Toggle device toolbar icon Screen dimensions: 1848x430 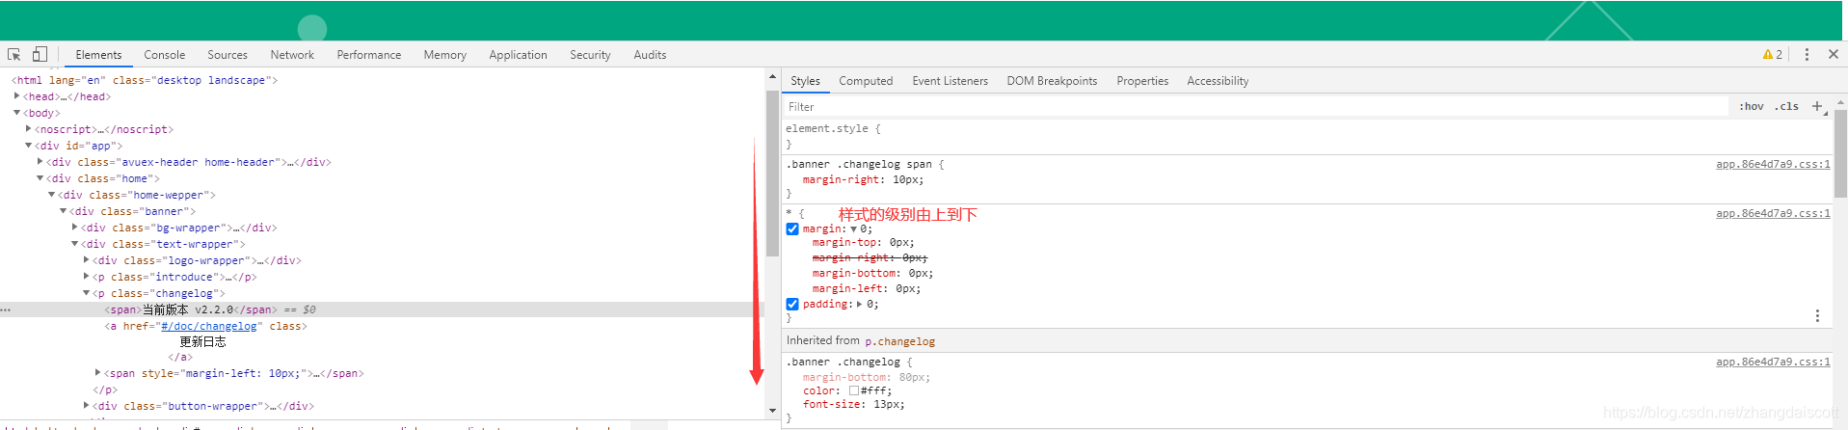coord(40,54)
